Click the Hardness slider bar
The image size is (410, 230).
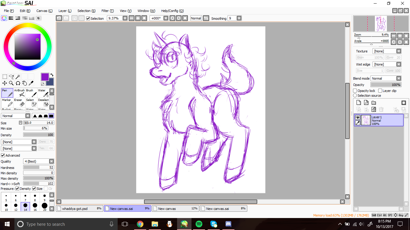tap(39, 168)
